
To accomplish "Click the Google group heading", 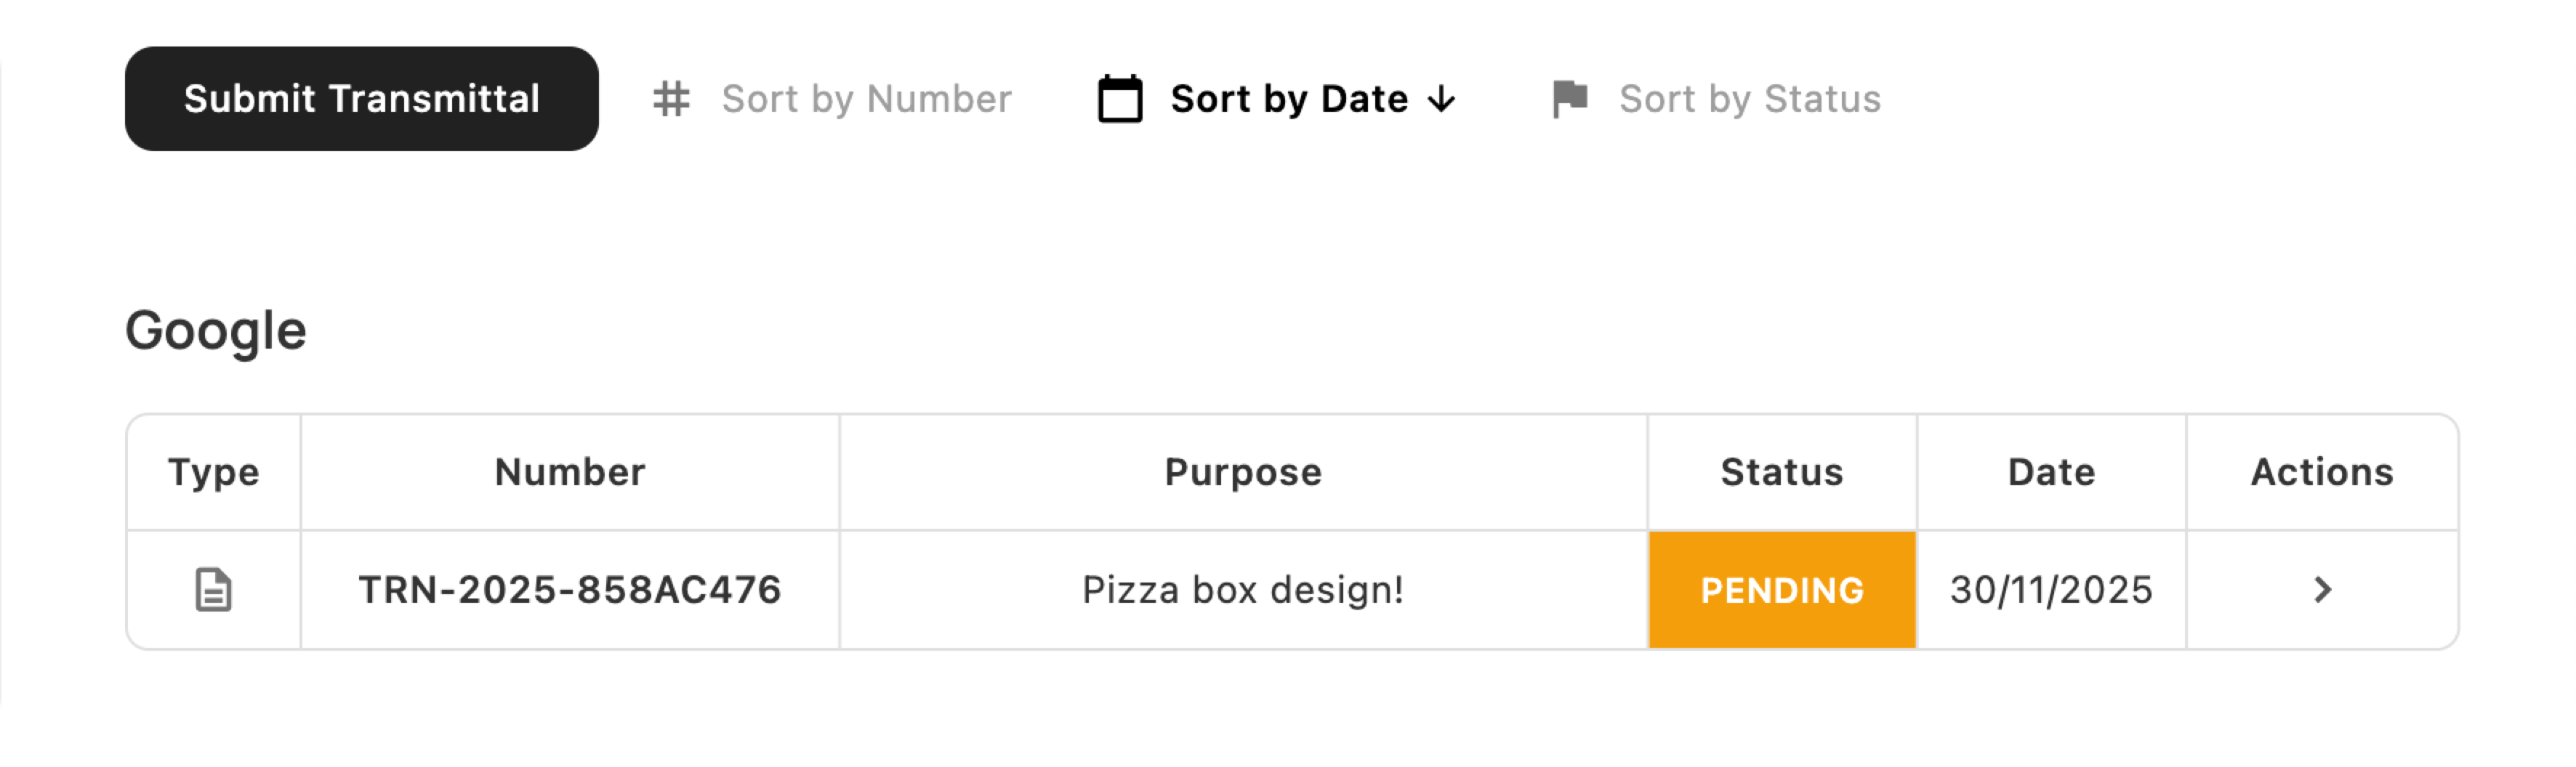I will 216,330.
